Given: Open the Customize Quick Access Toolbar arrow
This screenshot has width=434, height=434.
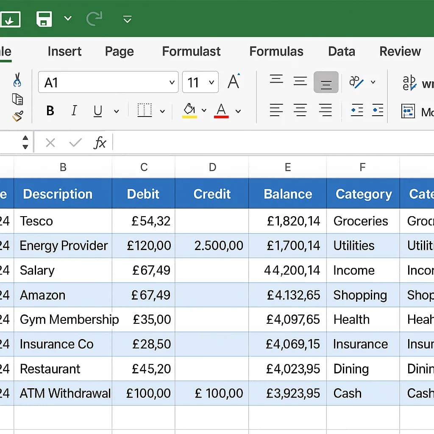Looking at the screenshot, I should [127, 19].
